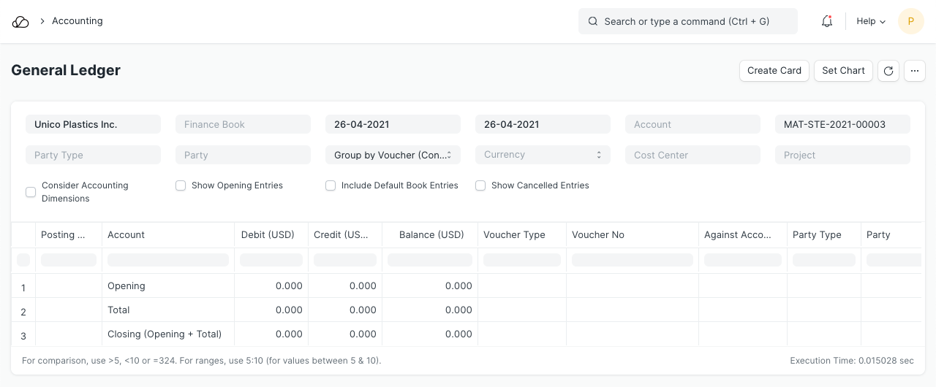The width and height of the screenshot is (936, 387).
Task: Open the Help dropdown menu
Action: click(x=871, y=22)
